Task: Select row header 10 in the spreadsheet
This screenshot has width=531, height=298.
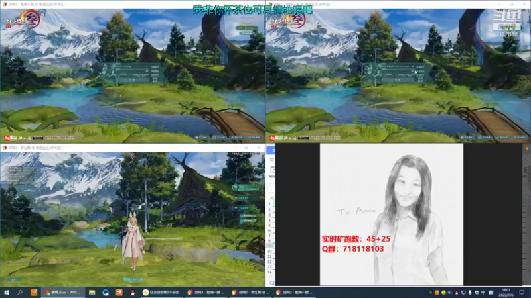Action: [x=270, y=252]
